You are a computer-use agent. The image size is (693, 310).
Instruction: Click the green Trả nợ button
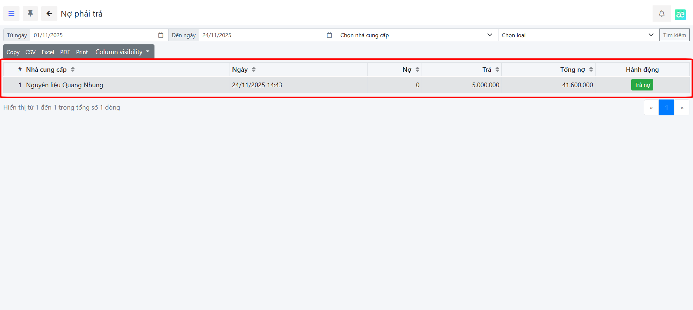(642, 85)
